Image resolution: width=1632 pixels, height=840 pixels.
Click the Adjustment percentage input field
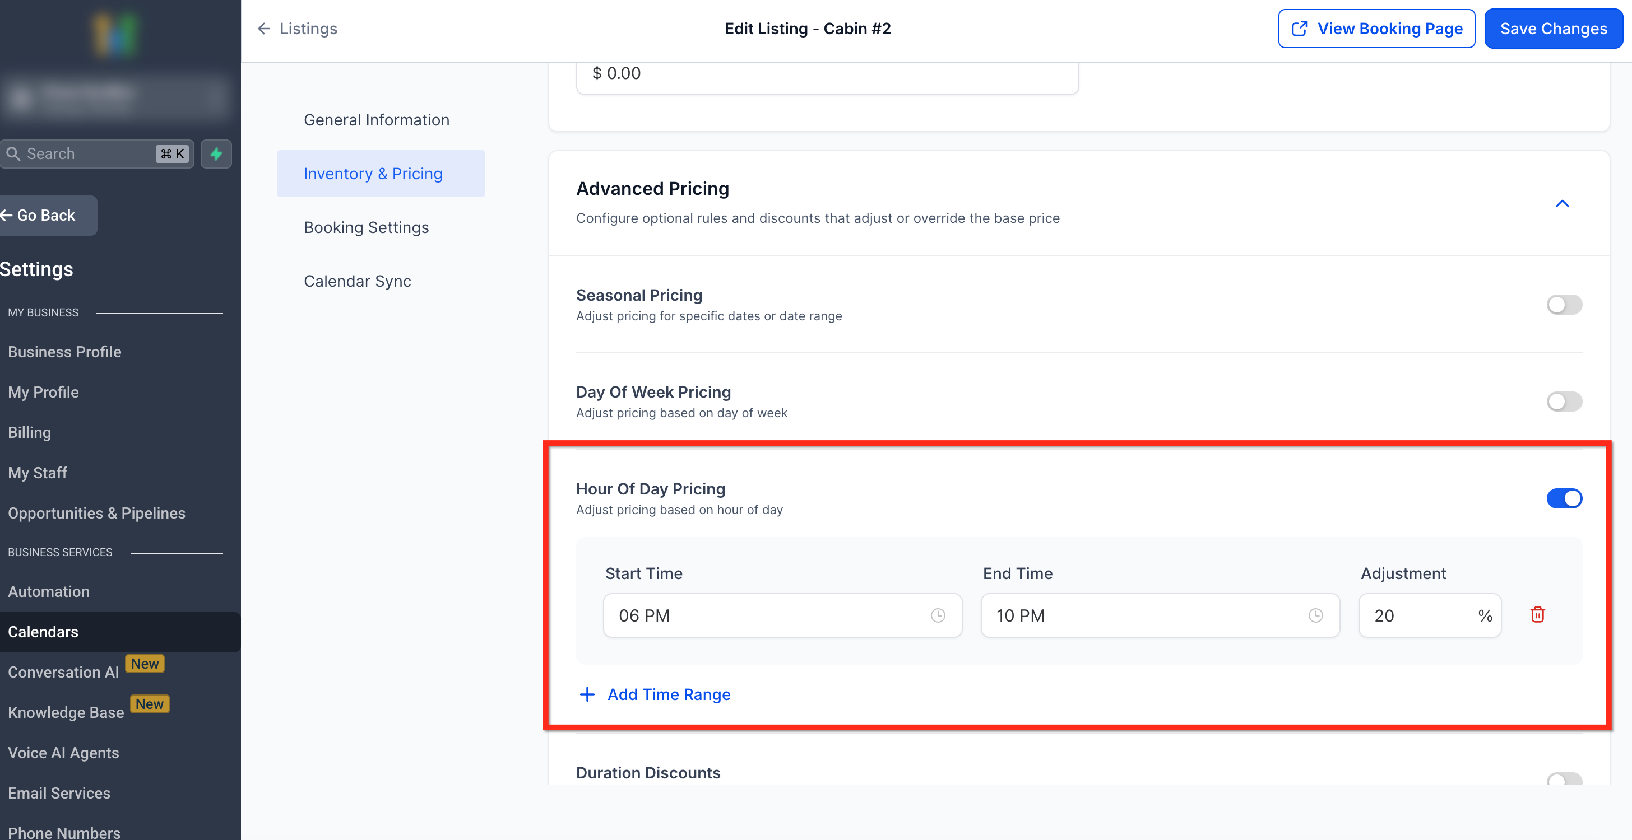coord(1417,615)
